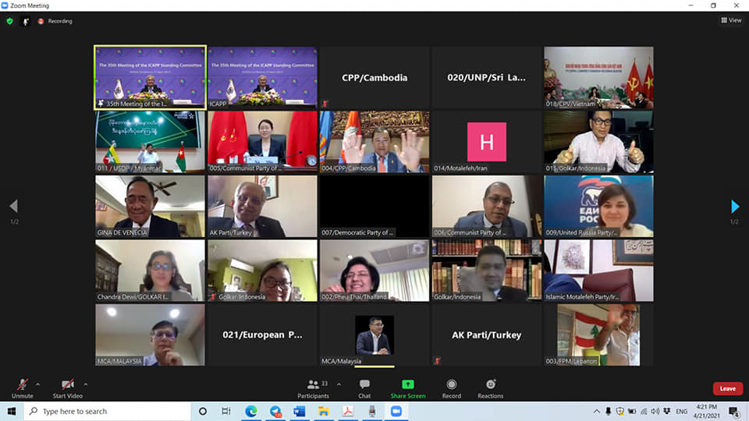This screenshot has width=749, height=421.
Task: Select the ICAPP video tile
Action: 262,77
